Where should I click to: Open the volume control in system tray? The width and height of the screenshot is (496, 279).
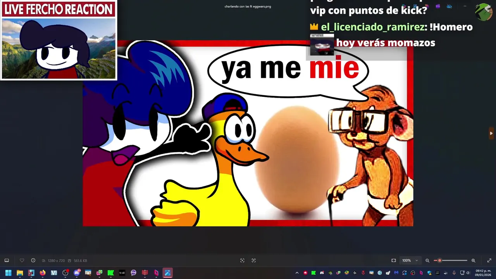468,273
